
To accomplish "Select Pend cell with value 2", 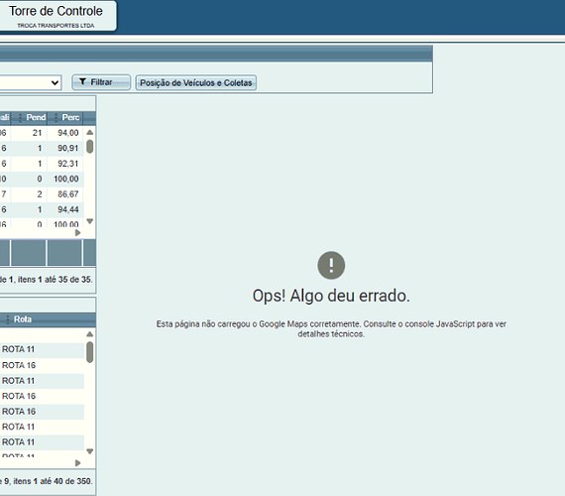I will click(29, 194).
